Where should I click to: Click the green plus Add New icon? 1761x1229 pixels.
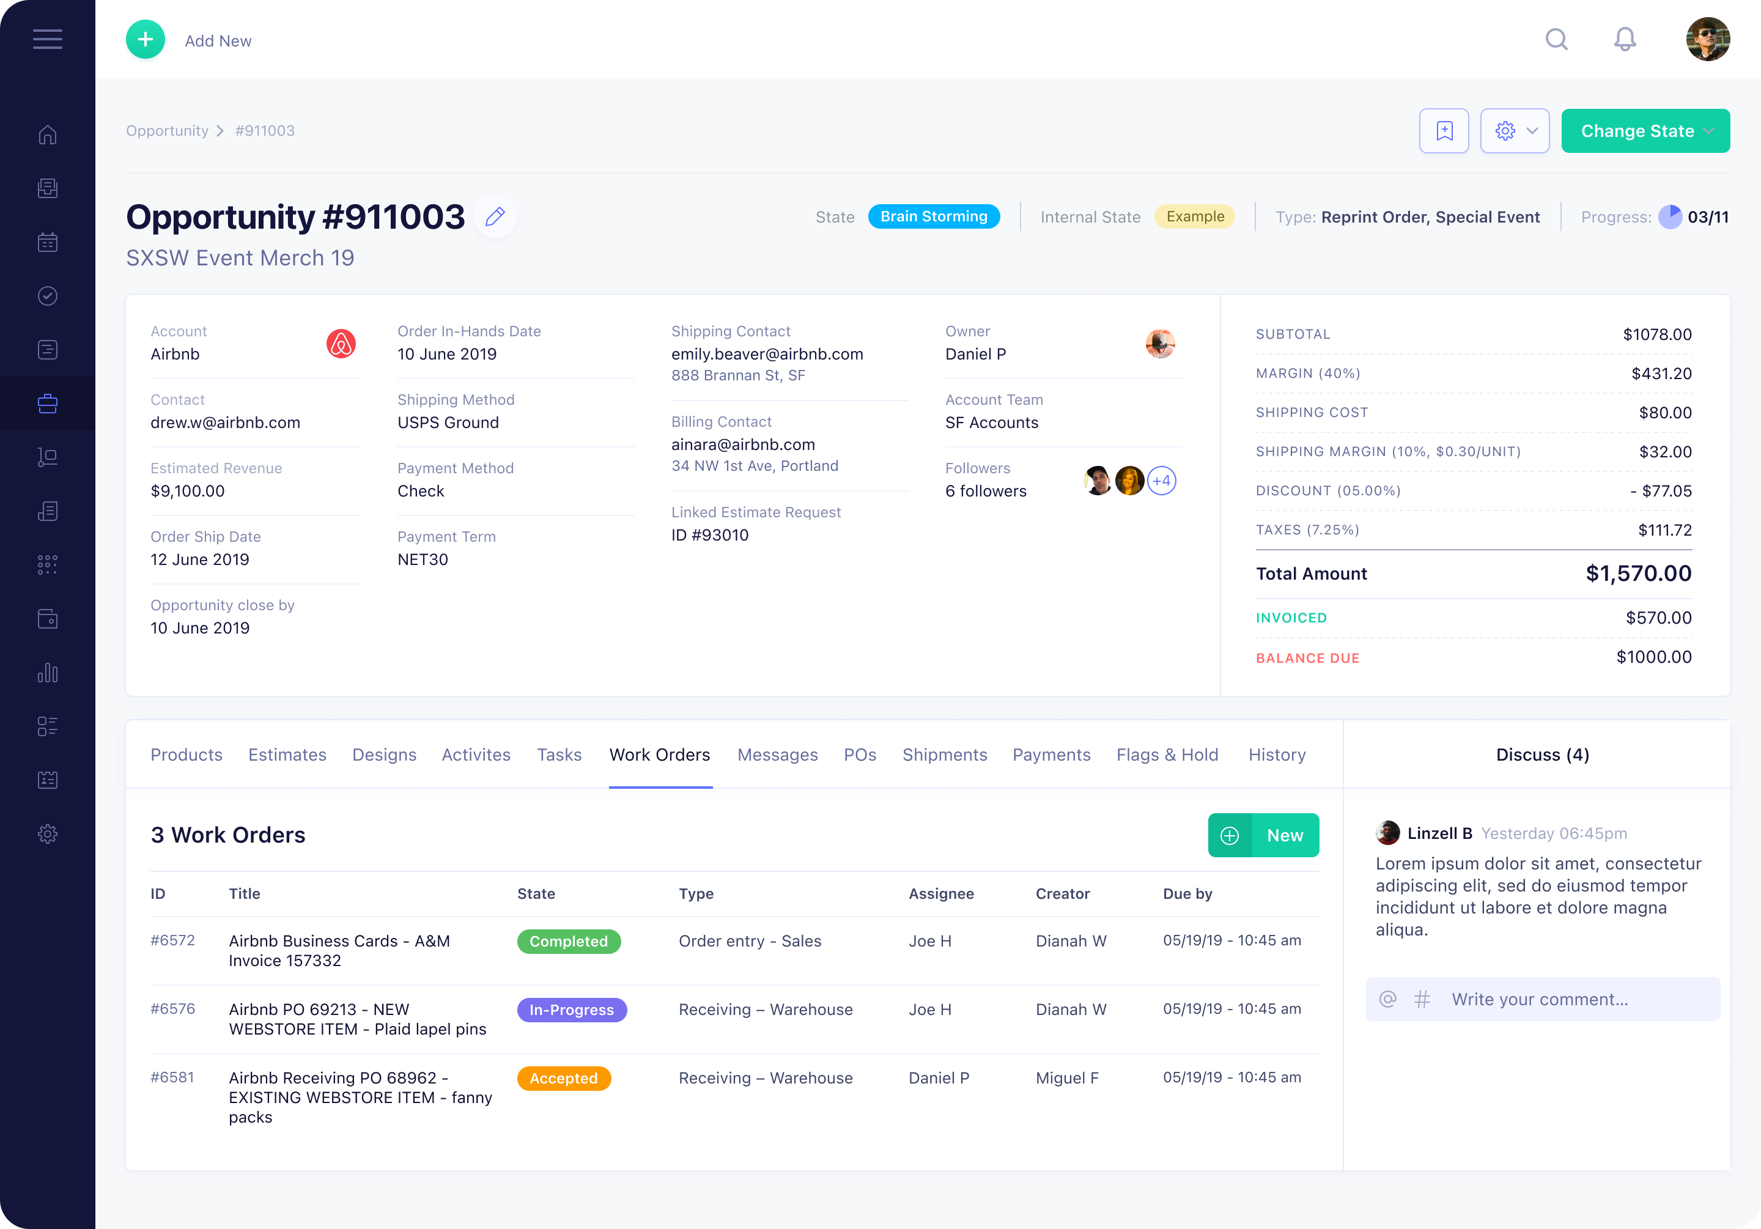tap(146, 40)
